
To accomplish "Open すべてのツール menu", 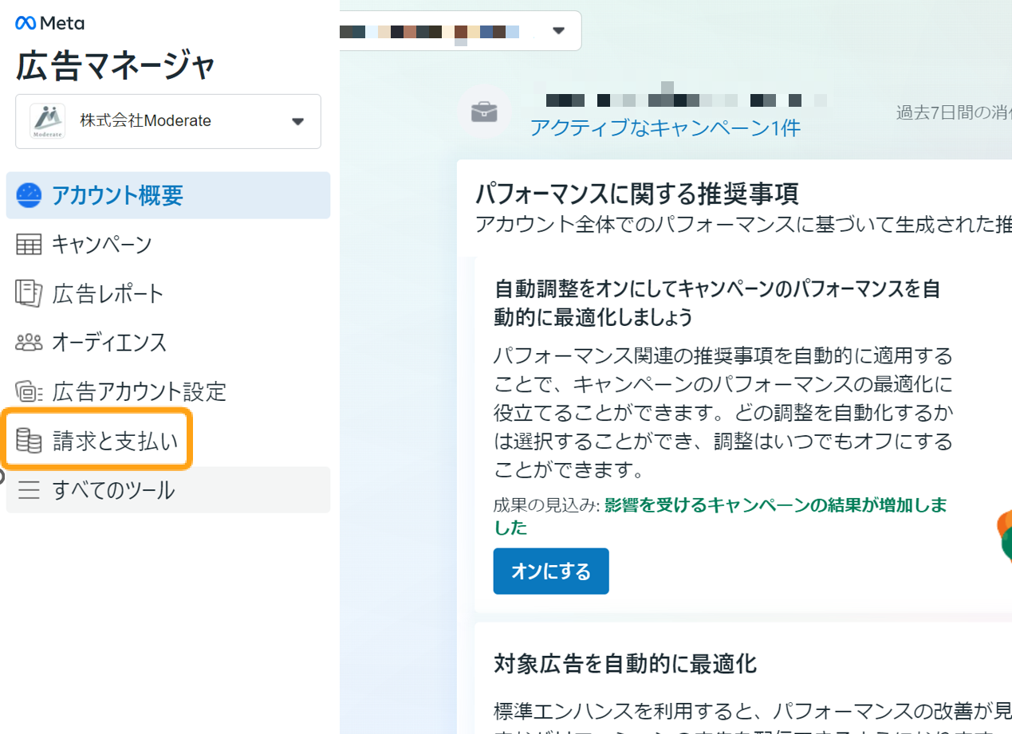I will 168,489.
